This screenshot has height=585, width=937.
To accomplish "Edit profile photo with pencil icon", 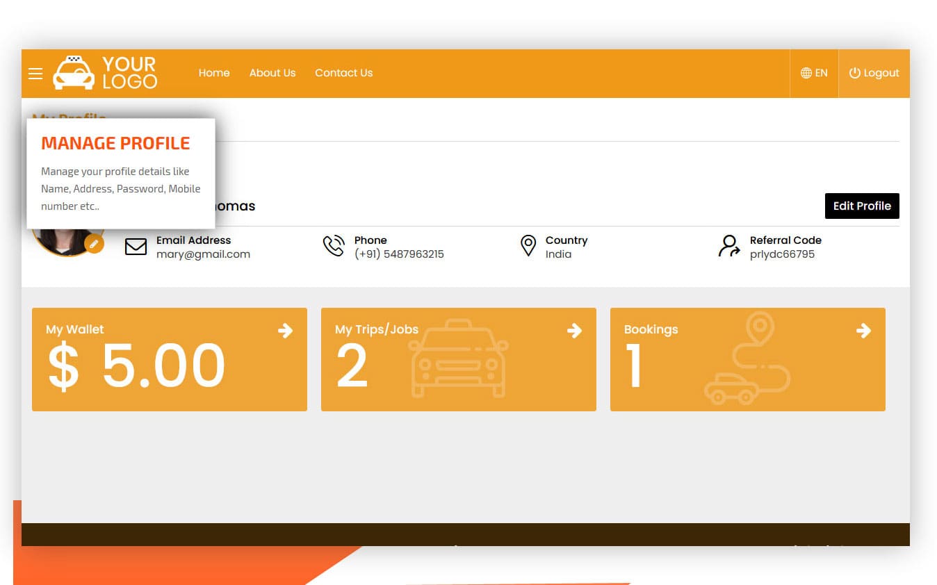I will click(x=94, y=245).
